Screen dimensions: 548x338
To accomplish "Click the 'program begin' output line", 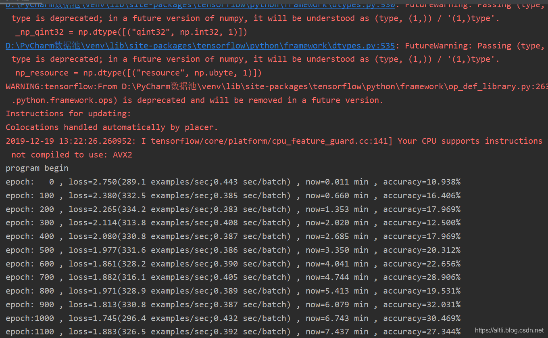I will pyautogui.click(x=37, y=168).
